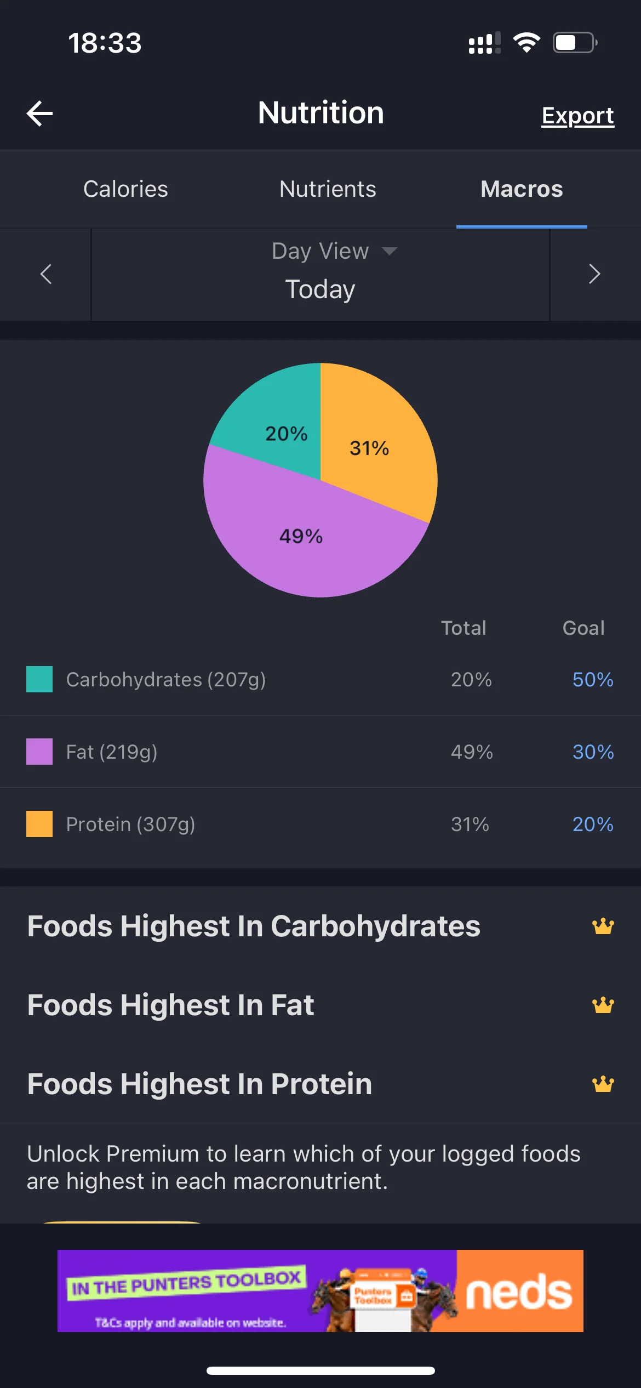Tap the Export link
The height and width of the screenshot is (1388, 641).
click(x=578, y=116)
